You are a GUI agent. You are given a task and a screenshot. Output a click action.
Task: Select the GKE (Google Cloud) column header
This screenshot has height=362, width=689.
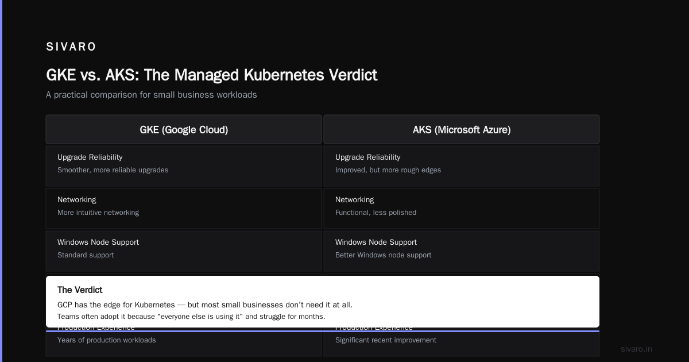184,130
